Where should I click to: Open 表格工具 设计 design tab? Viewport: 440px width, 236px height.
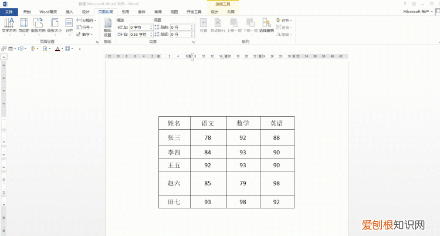pos(214,12)
